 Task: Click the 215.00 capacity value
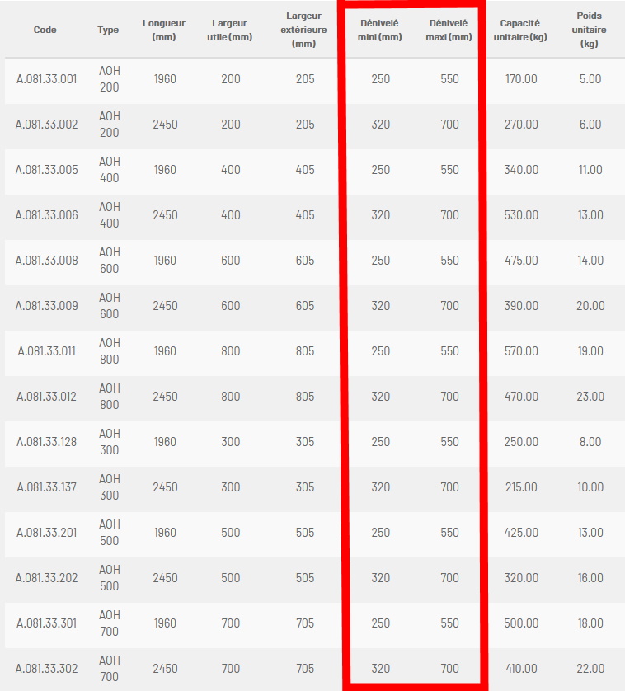click(521, 487)
